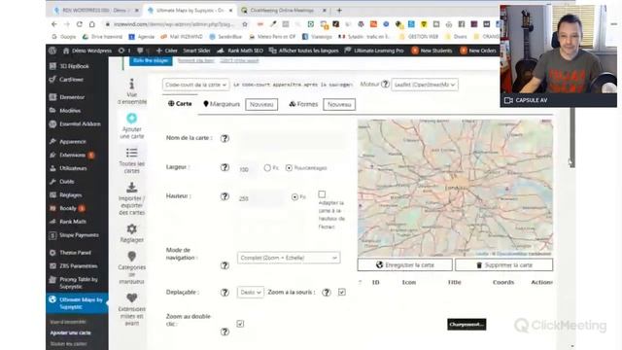Open the Mode de navigation Complet dropdown
Screen dimensions: 622x350
(x=289, y=258)
